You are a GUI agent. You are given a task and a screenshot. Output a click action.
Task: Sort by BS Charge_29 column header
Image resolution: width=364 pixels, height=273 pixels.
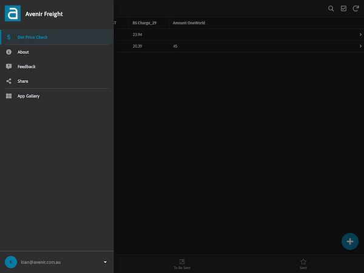(144, 23)
